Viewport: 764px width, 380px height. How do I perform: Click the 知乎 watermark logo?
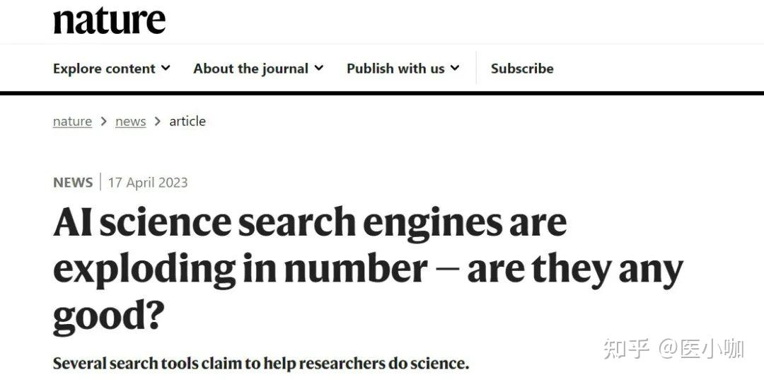point(626,349)
